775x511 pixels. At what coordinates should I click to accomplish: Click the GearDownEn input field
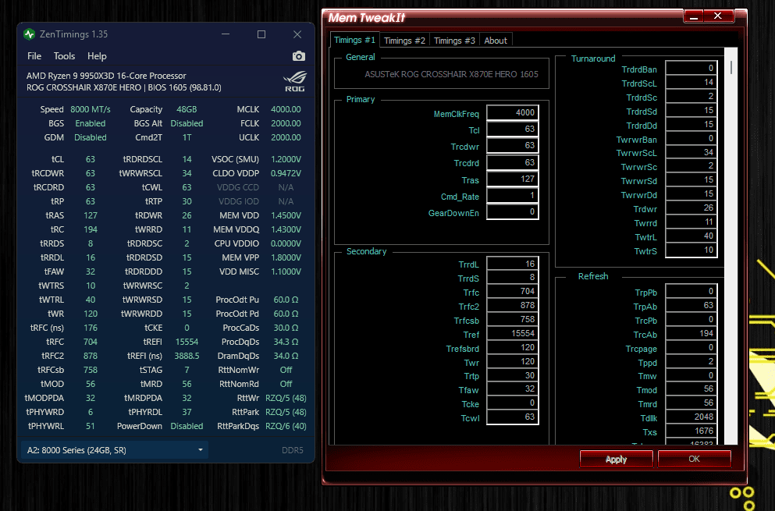pos(513,212)
